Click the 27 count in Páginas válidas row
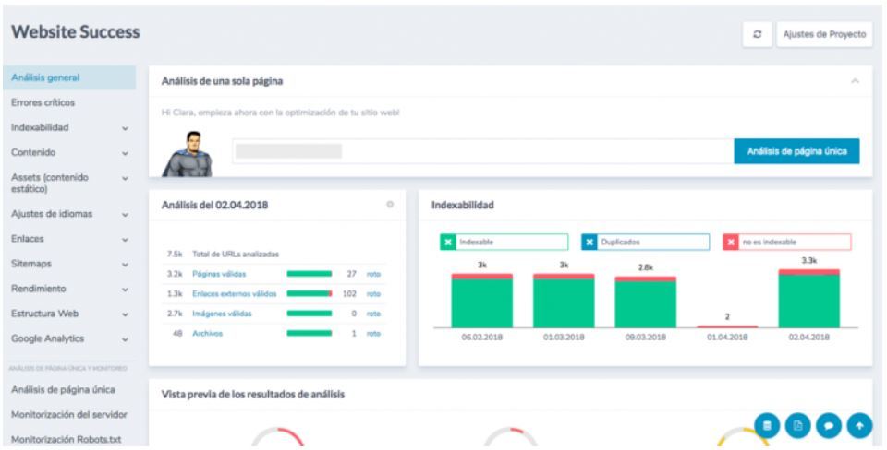 [351, 274]
